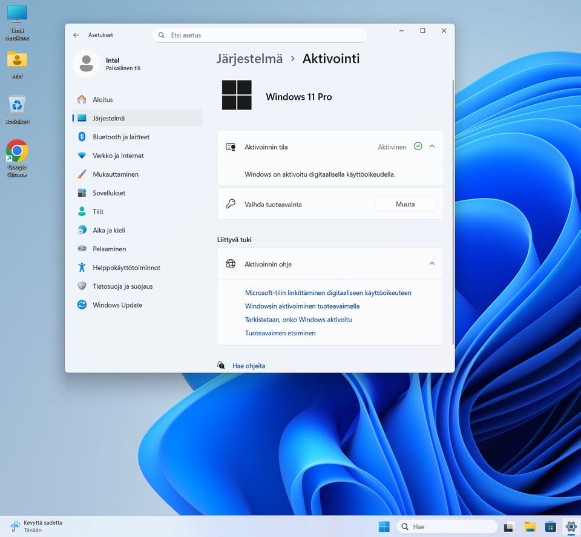The image size is (581, 537).
Task: Click the Muuta button for product key
Action: pyautogui.click(x=405, y=204)
